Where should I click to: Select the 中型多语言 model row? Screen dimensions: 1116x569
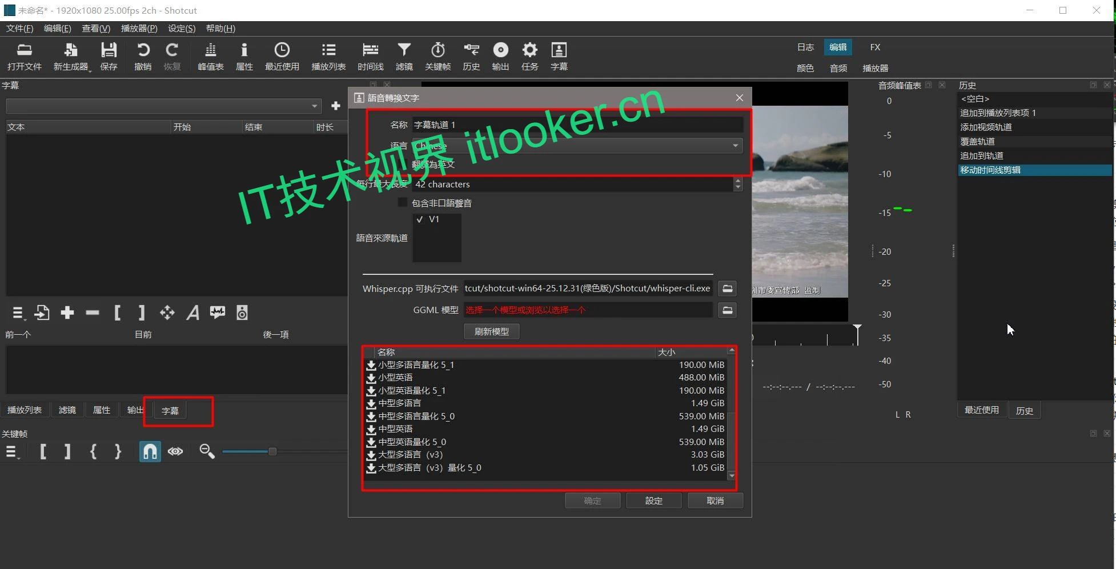click(545, 403)
